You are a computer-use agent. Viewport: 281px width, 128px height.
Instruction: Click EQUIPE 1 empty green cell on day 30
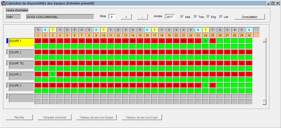pyautogui.click(x=249, y=41)
